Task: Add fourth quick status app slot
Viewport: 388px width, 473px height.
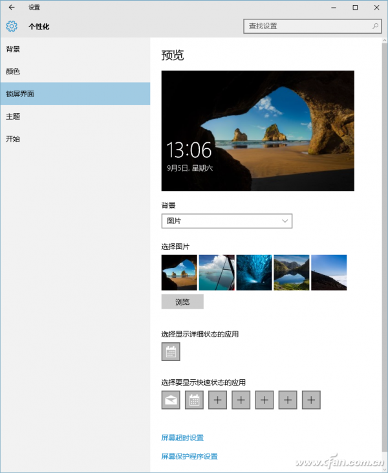Action: tap(241, 400)
